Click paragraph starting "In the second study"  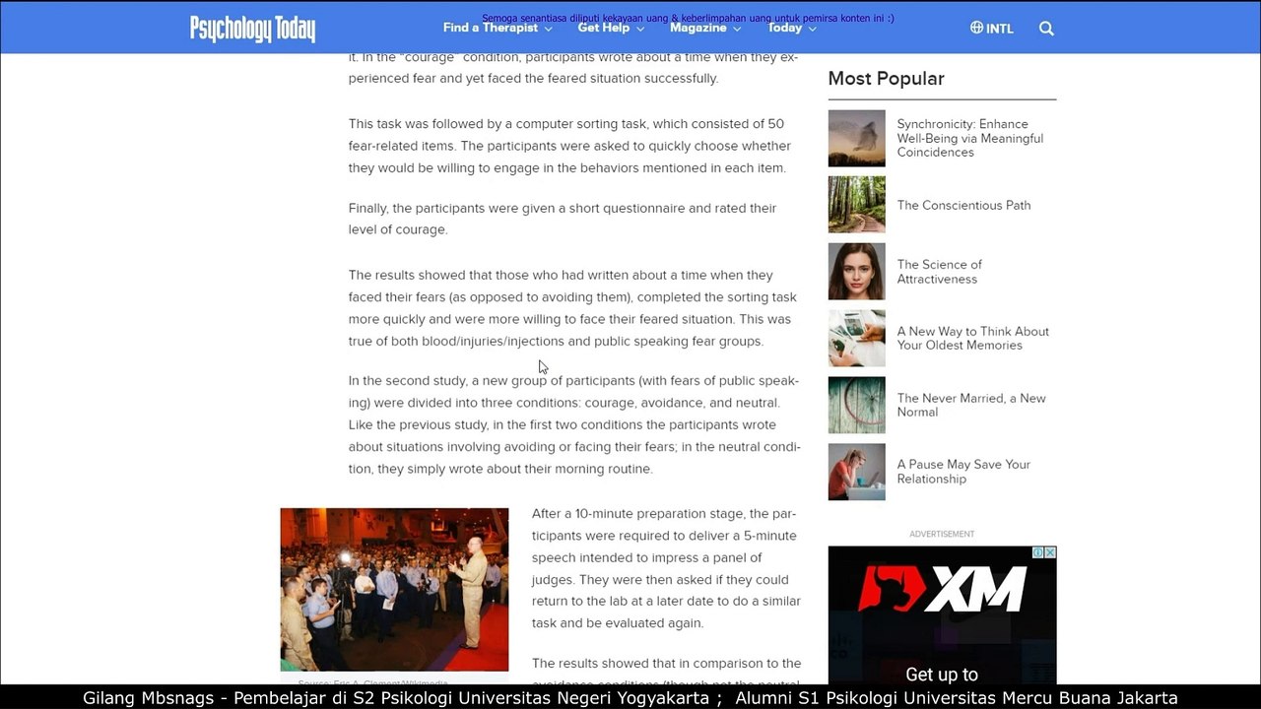tap(574, 424)
